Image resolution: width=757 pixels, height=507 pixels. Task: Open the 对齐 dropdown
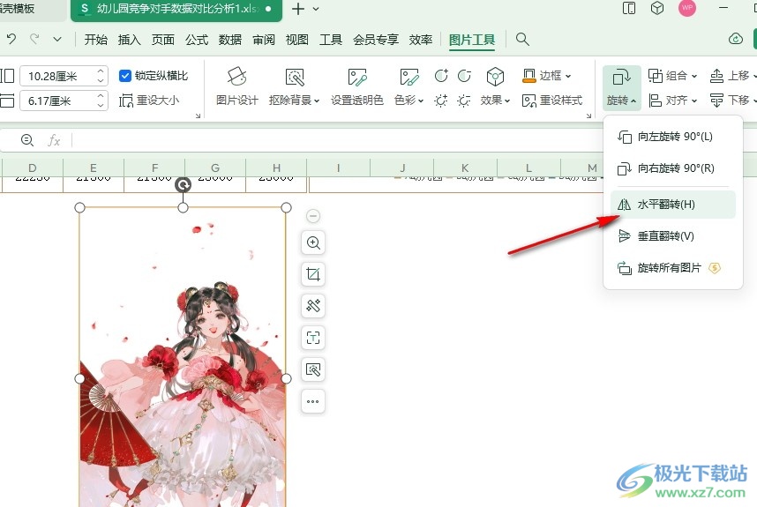pyautogui.click(x=672, y=101)
